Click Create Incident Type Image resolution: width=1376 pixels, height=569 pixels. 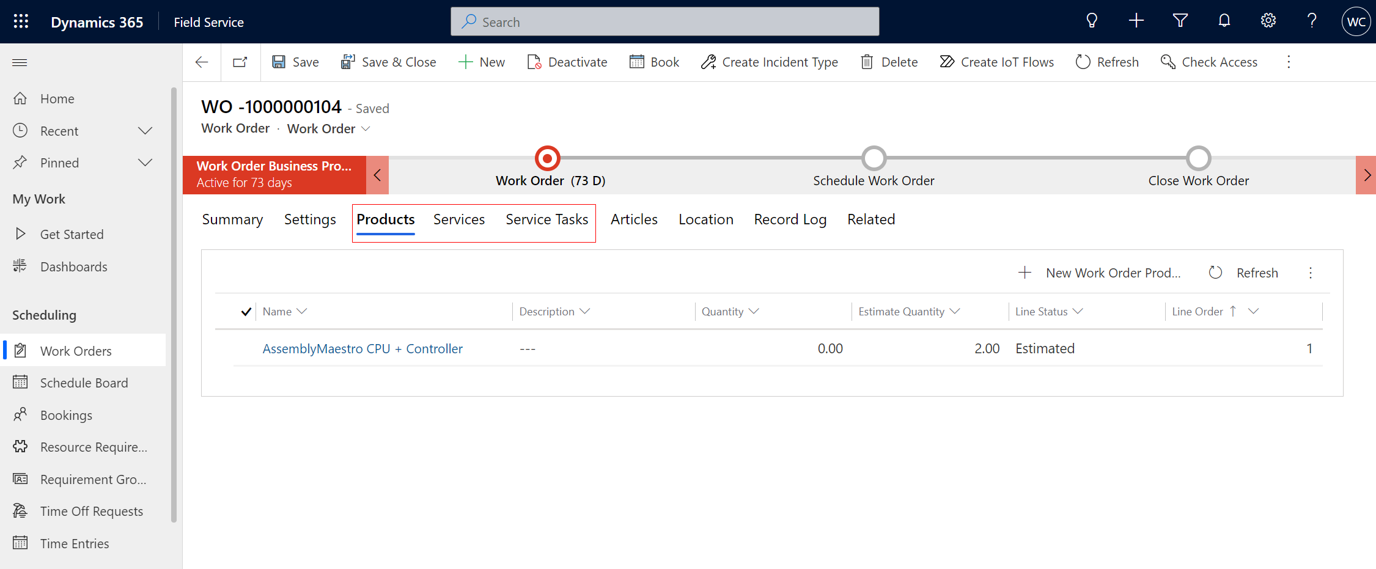point(770,62)
